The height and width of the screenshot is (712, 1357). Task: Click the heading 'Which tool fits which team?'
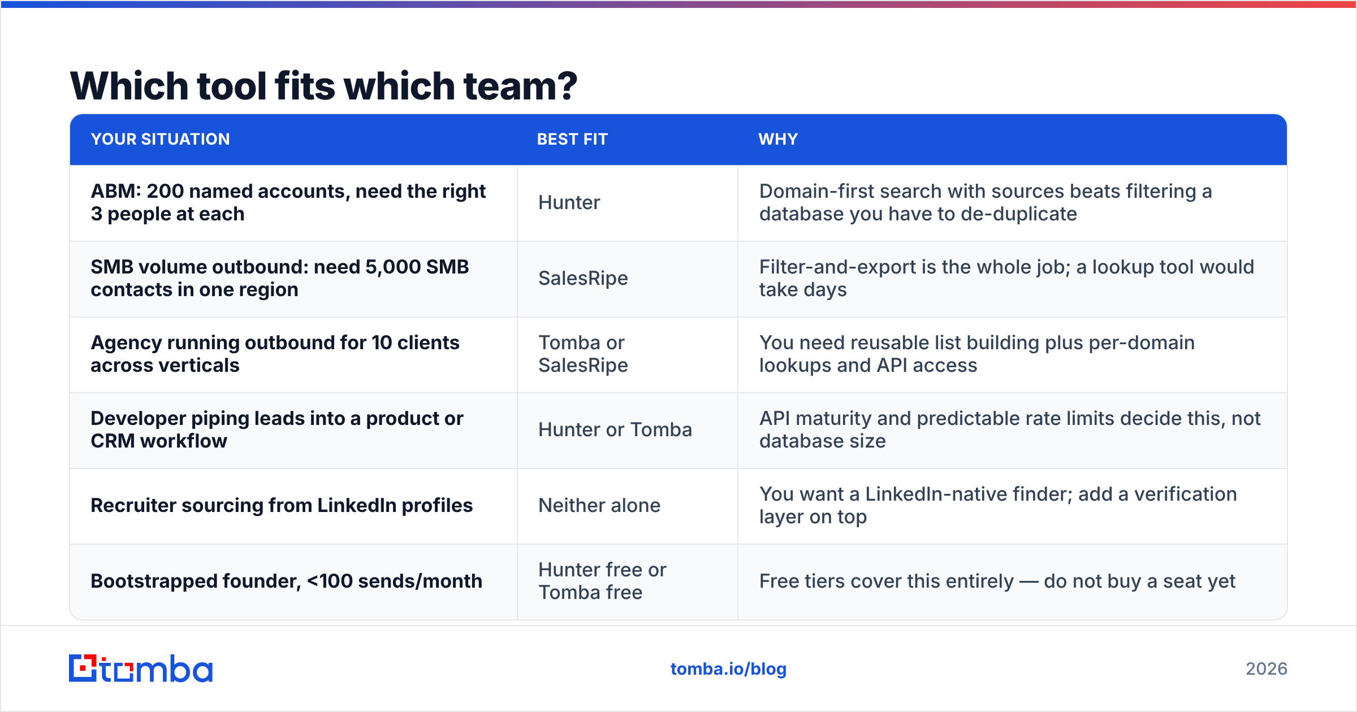323,86
